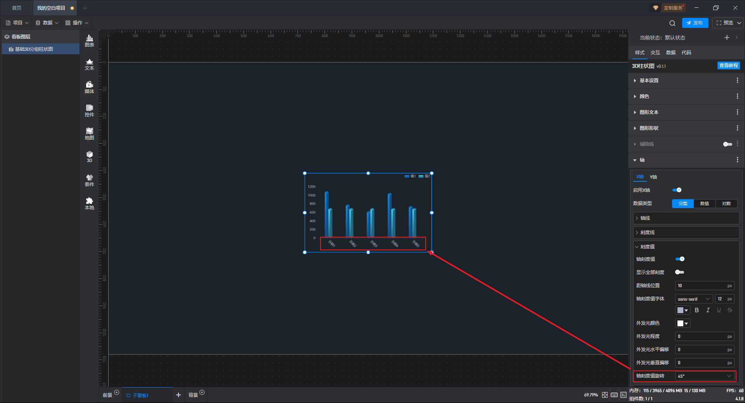Open the 文本 text components panel
The height and width of the screenshot is (403, 745).
[89, 64]
